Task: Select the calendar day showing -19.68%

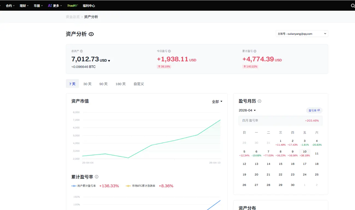Action: click(x=256, y=153)
